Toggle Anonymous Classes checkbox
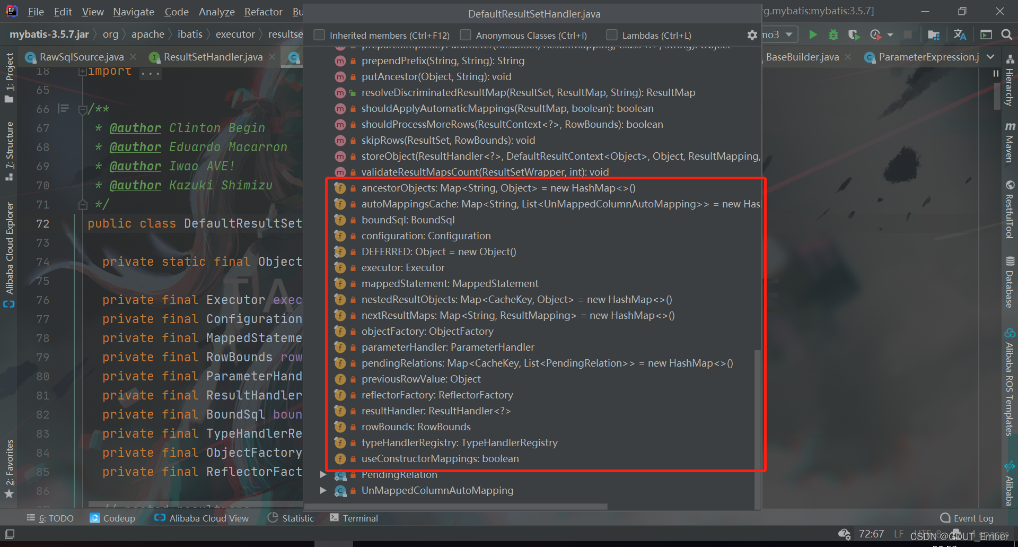Screen dimensions: 1018x547 tap(466, 35)
